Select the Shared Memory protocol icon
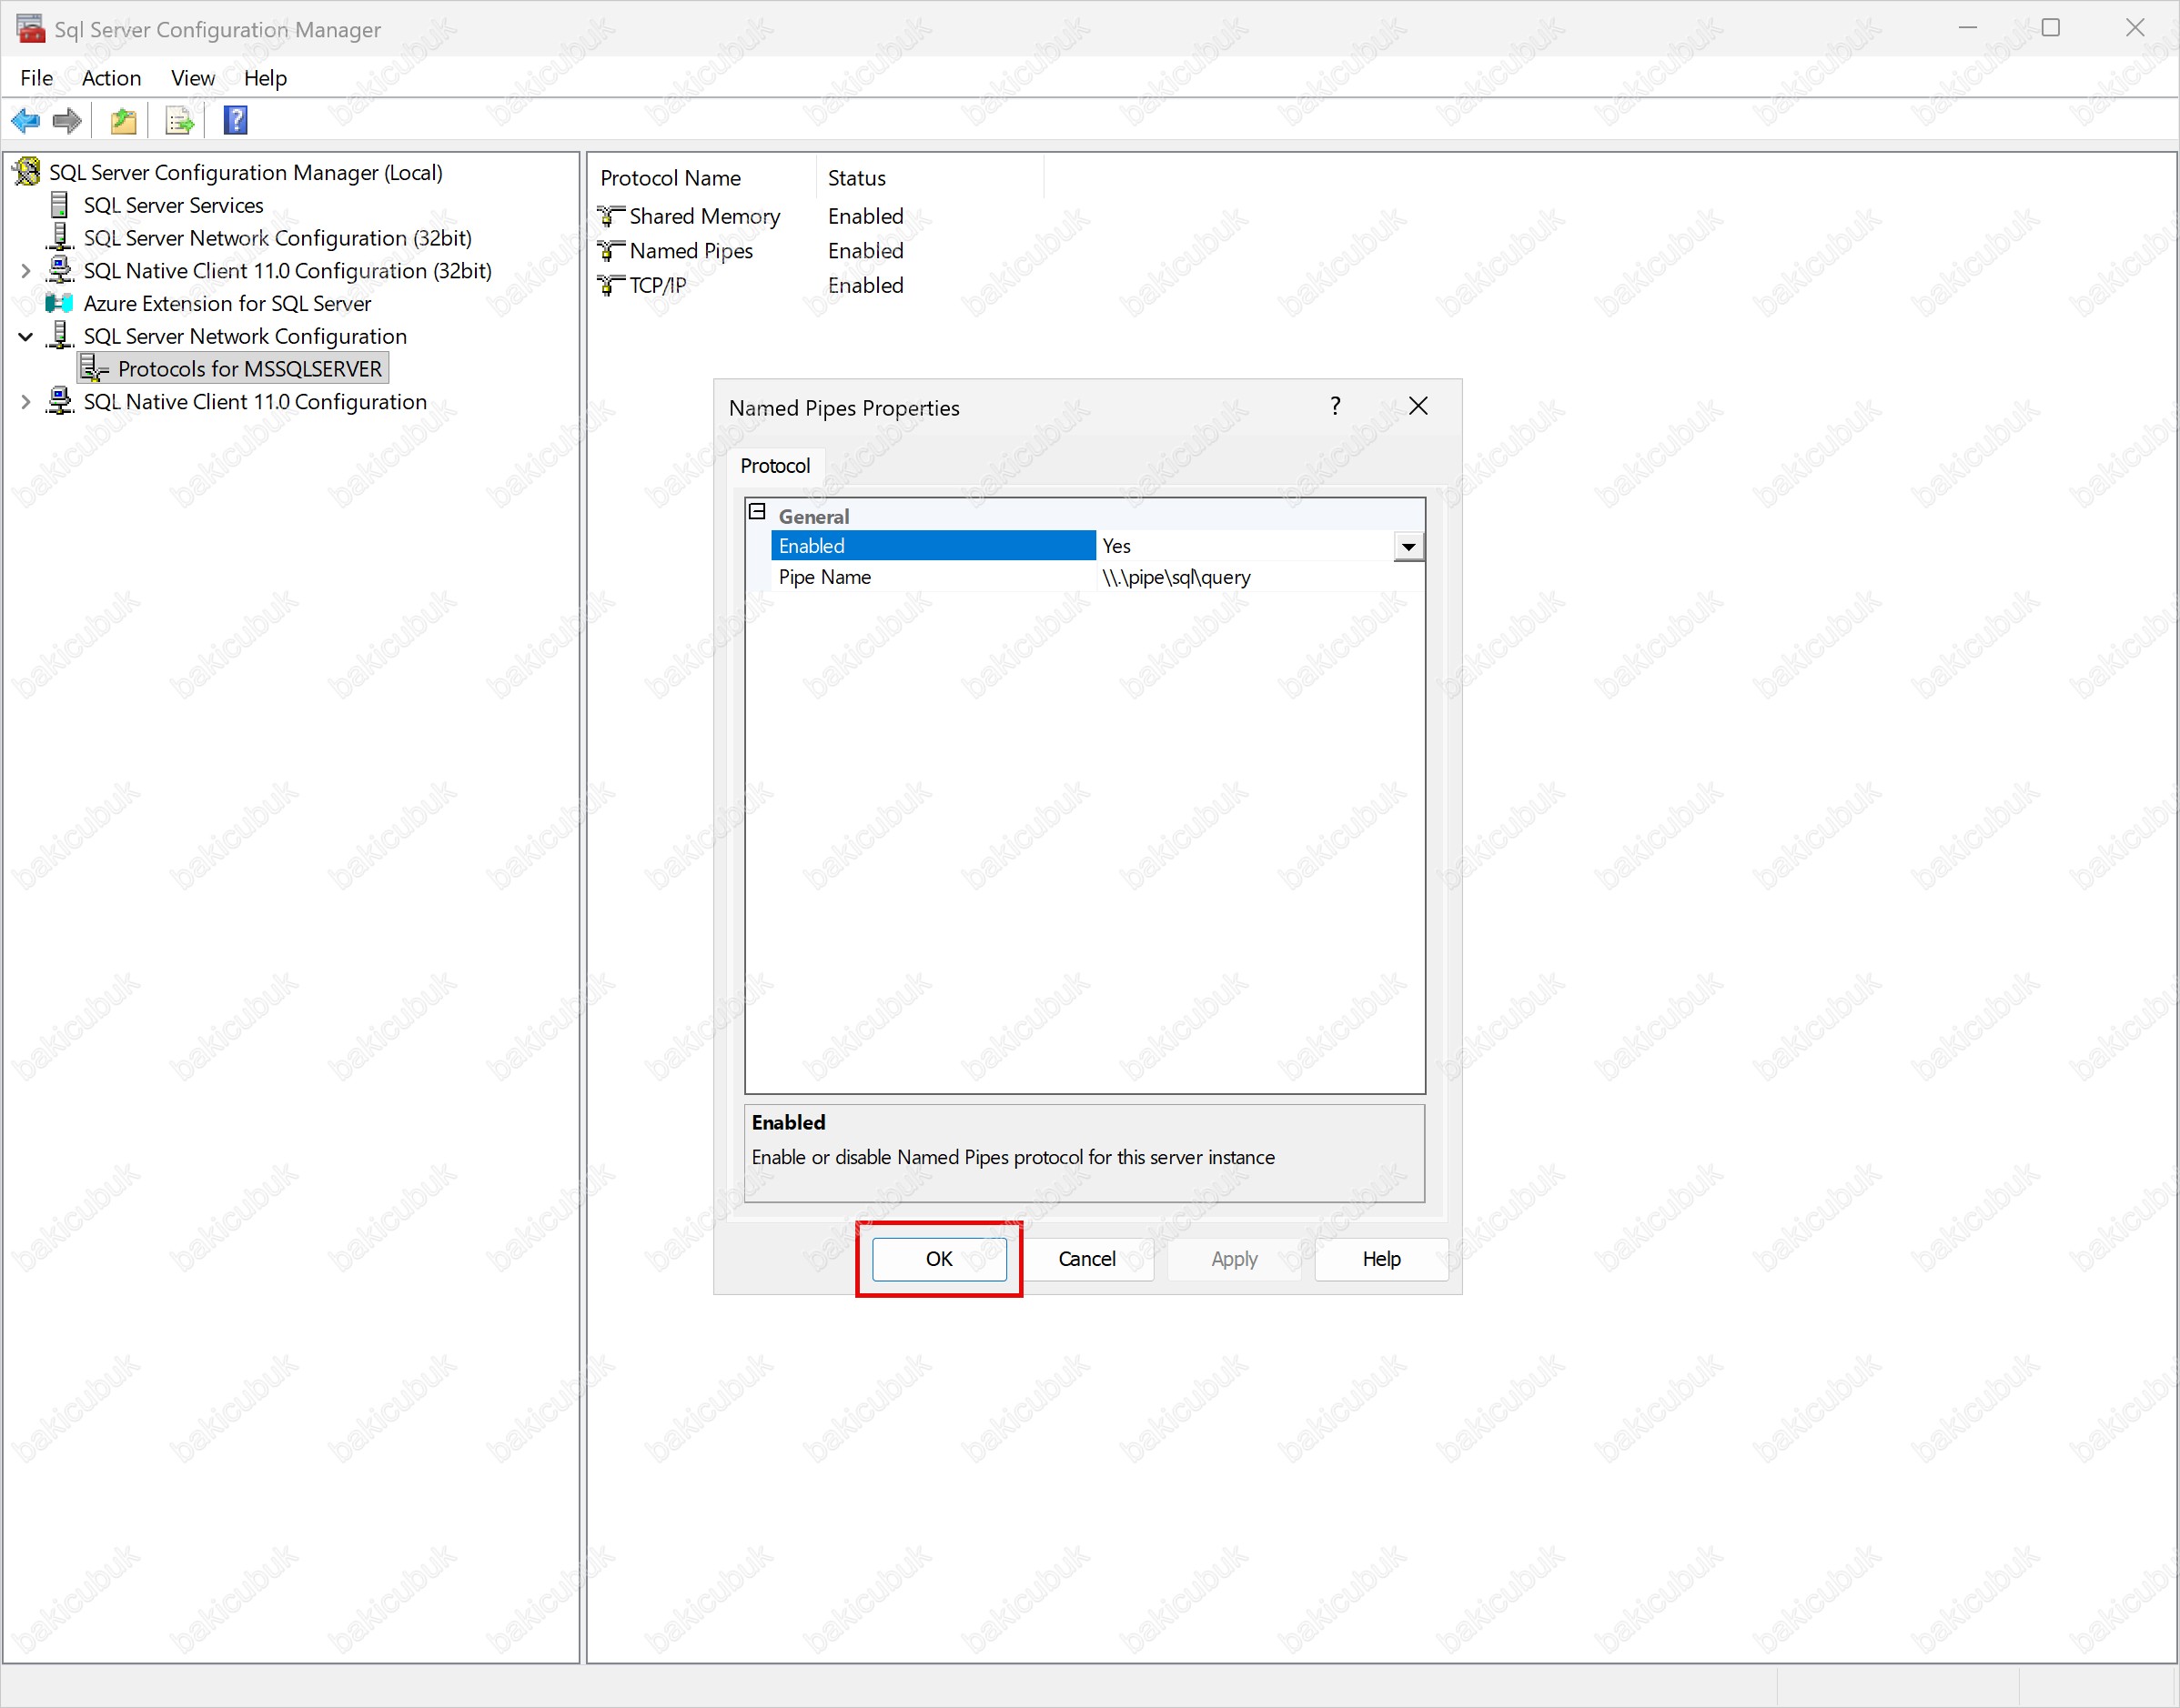 [x=611, y=216]
